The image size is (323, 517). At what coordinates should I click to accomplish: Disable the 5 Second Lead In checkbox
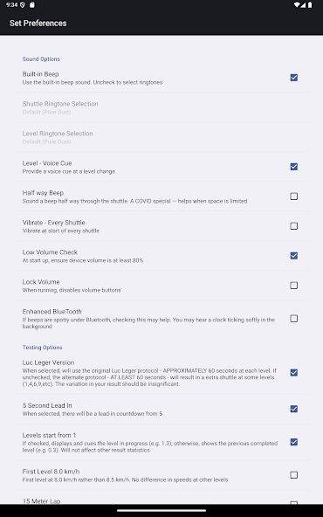(x=293, y=409)
